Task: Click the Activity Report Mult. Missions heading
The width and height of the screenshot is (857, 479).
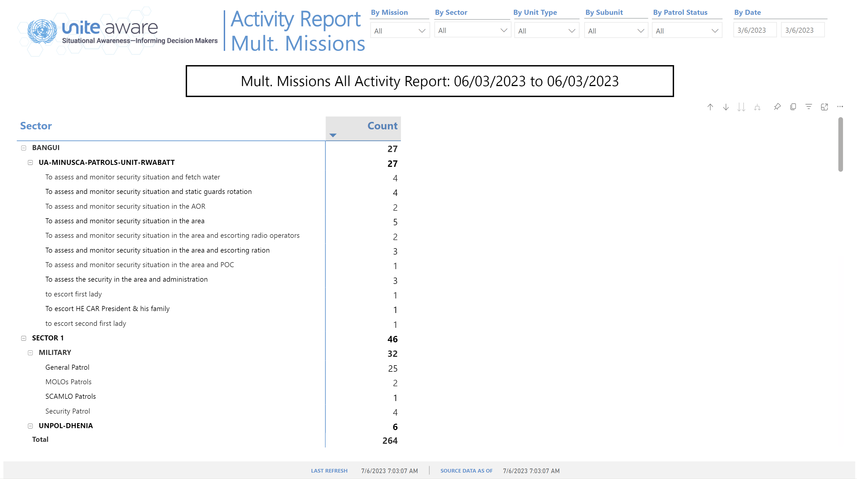Action: 298,31
